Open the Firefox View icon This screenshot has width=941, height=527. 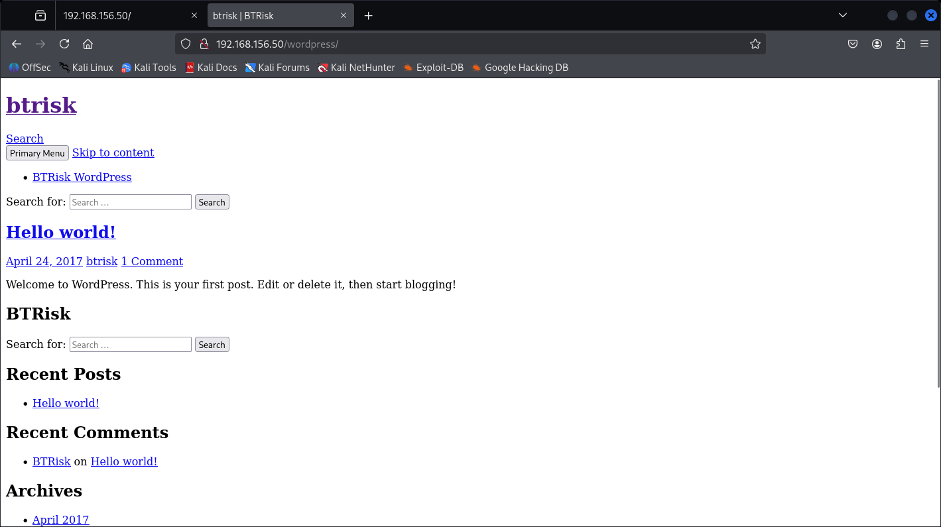[x=40, y=15]
